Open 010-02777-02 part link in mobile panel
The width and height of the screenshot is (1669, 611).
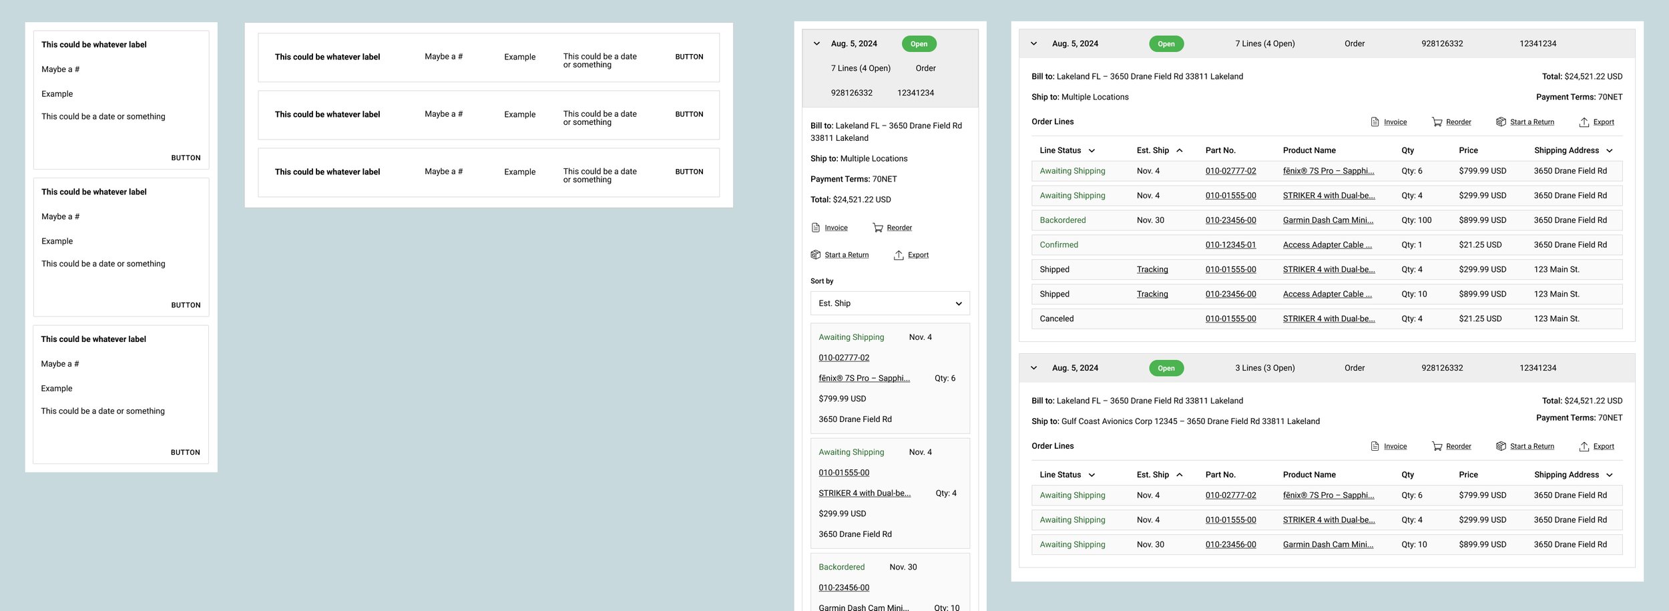pos(844,358)
